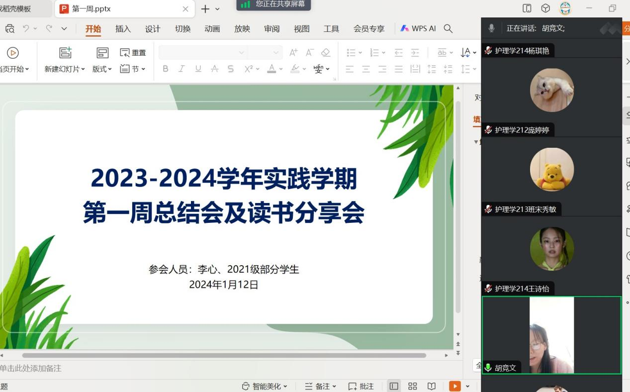Click the 批注 comment button

[361, 386]
